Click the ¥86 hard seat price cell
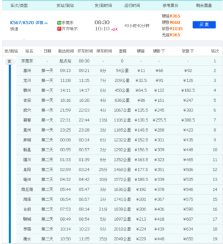This screenshot has height=244, width=223. coord(141,100)
